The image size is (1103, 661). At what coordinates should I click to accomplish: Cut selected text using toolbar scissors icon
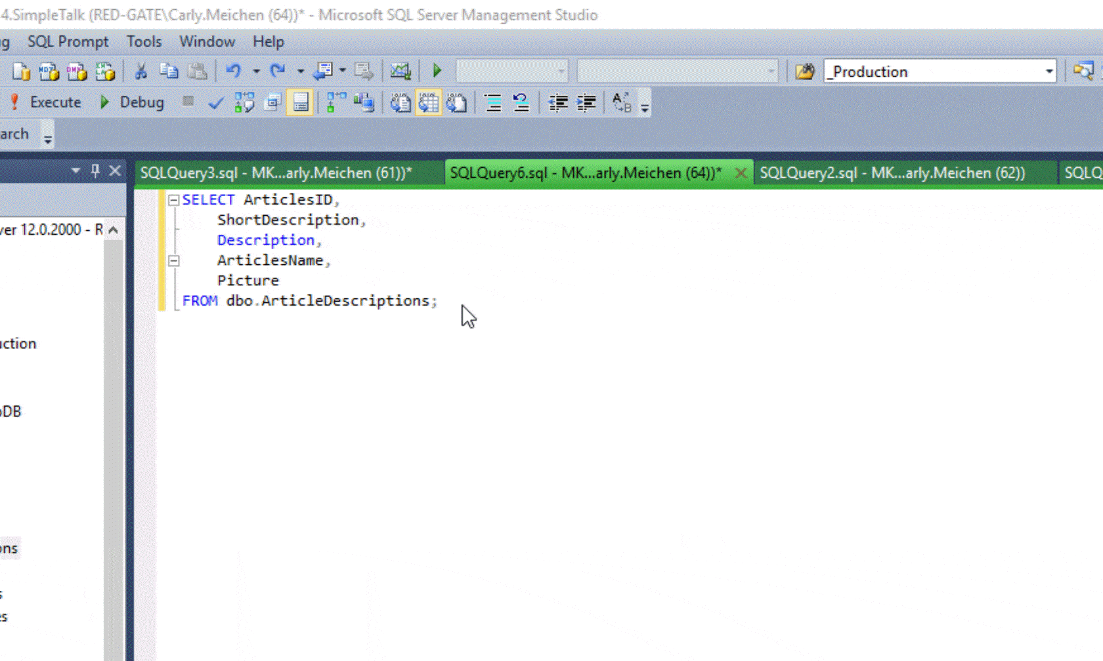[x=141, y=70]
